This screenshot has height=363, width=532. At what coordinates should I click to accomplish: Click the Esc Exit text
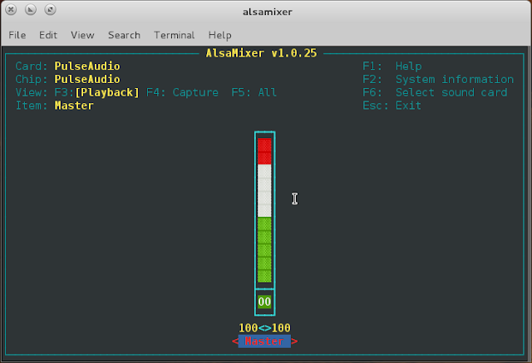coord(392,105)
